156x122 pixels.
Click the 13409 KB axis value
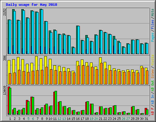pyautogui.click(x=5, y=91)
